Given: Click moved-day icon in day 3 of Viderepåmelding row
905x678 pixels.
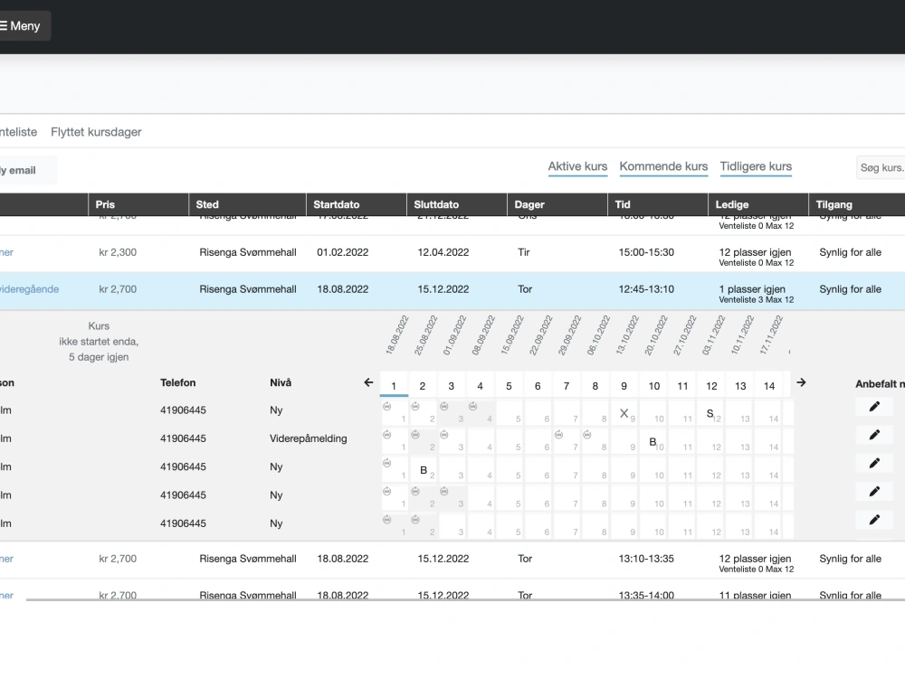Looking at the screenshot, I should (443, 435).
